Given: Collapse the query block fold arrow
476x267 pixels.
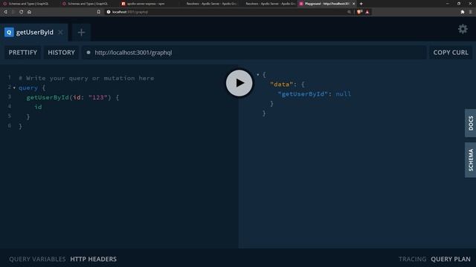Looking at the screenshot, I should tap(14, 88).
